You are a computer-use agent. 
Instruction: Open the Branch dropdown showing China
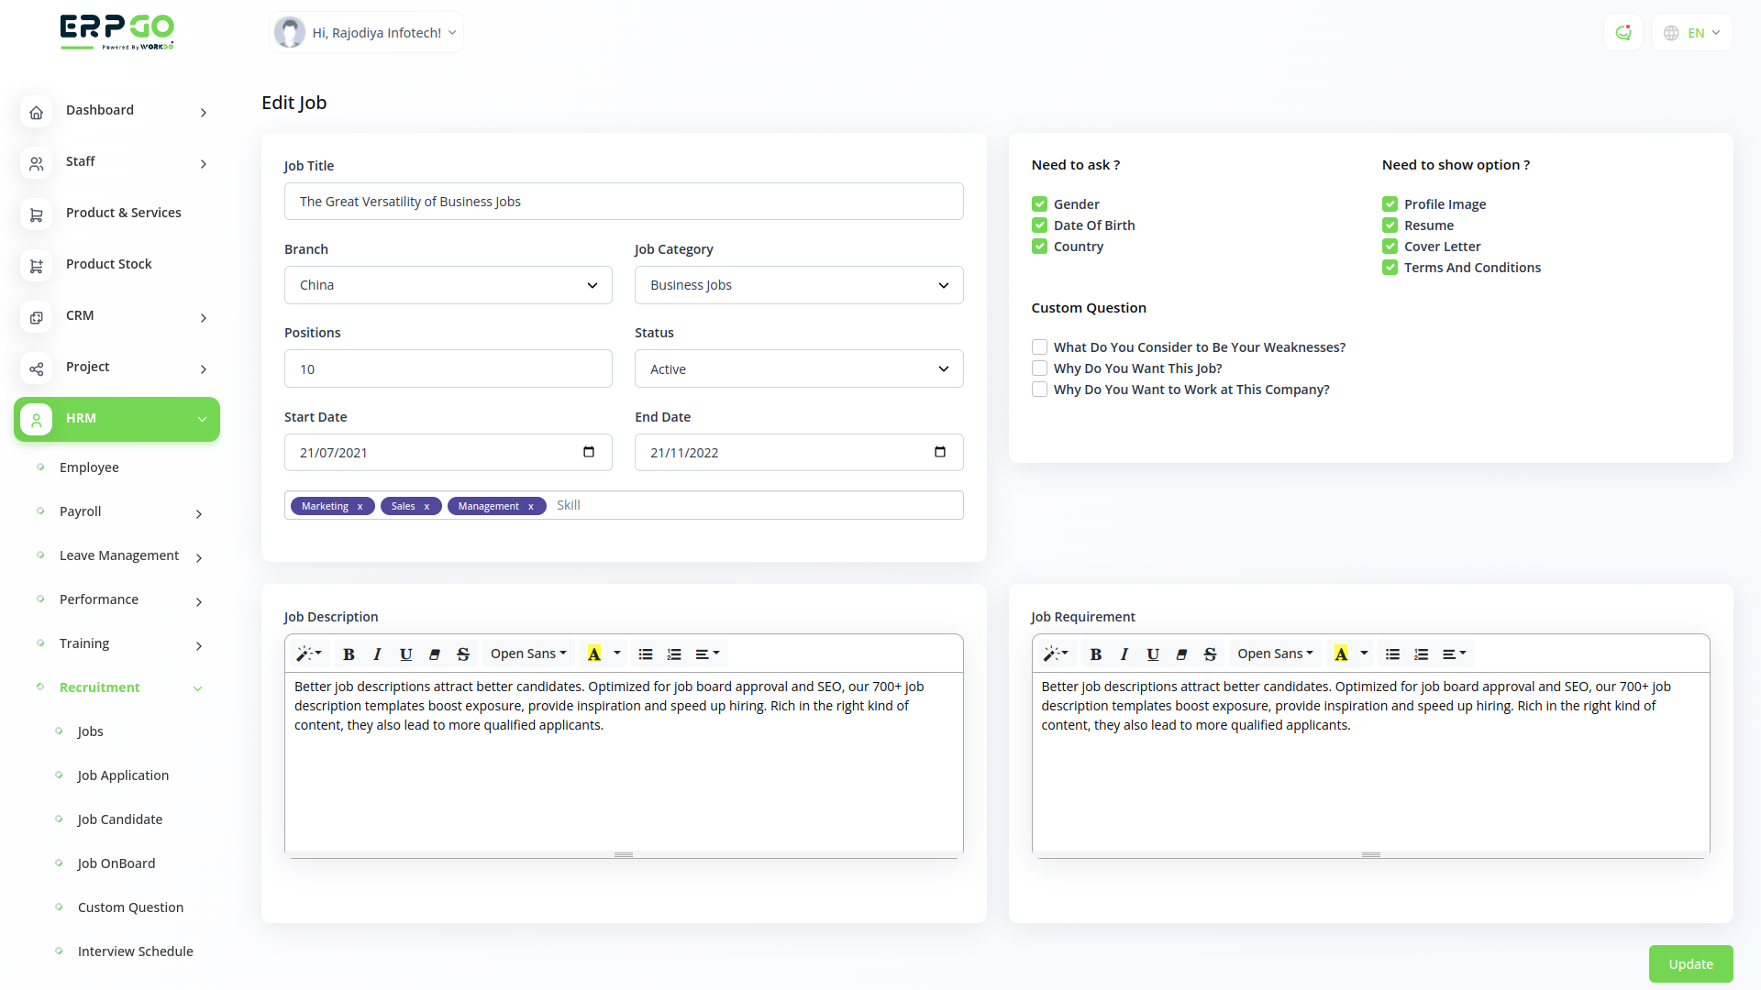tap(448, 285)
